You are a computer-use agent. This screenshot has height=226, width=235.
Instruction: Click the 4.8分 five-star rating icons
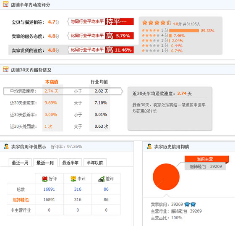(x=157, y=23)
